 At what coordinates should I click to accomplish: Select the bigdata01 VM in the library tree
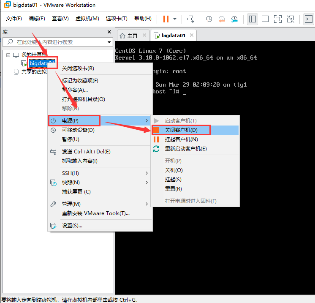(42, 63)
